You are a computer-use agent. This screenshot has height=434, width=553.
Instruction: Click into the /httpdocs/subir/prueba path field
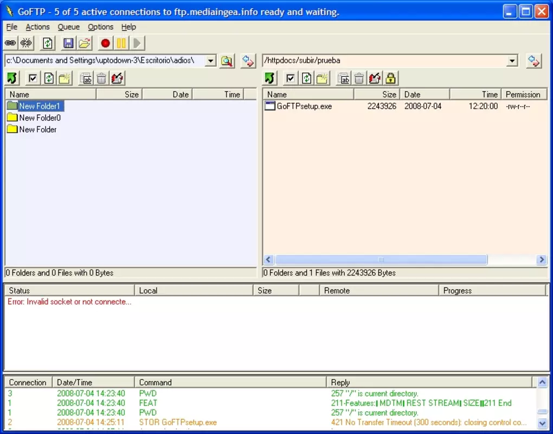[385, 61]
